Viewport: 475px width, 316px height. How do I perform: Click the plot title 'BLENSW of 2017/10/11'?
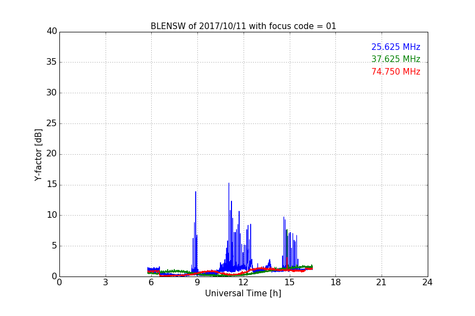[x=243, y=26]
